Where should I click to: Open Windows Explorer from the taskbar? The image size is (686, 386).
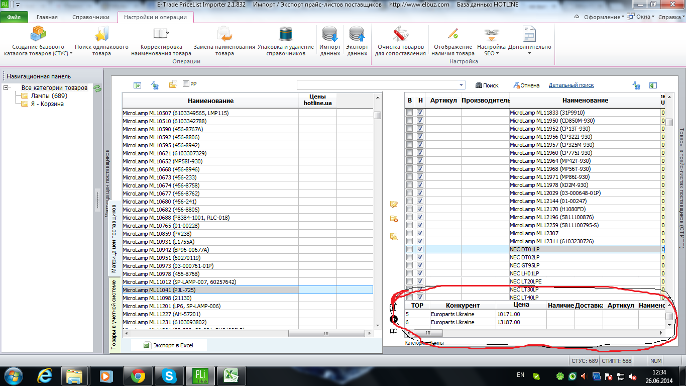click(x=74, y=375)
